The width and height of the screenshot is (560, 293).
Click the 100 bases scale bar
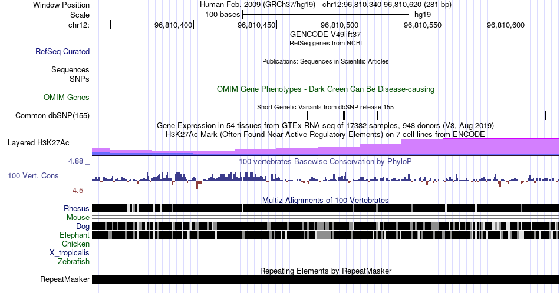point(326,15)
